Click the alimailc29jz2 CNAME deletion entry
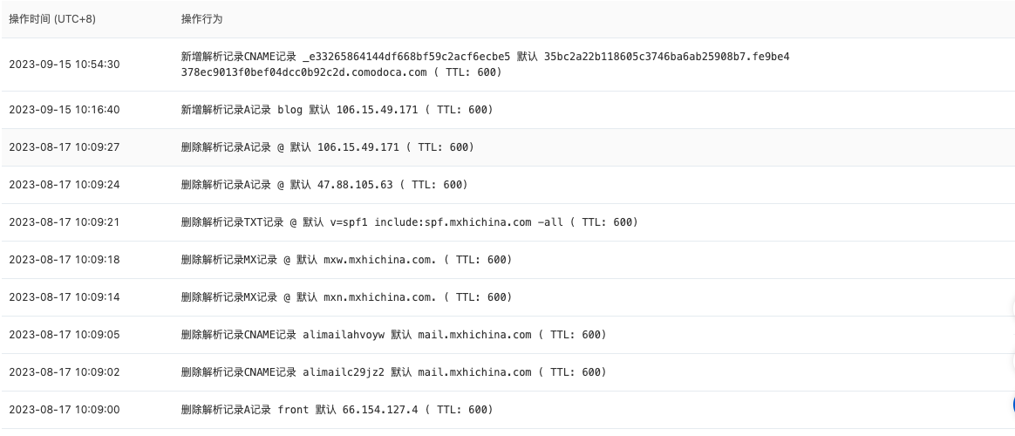The height and width of the screenshot is (436, 1015). [x=392, y=372]
